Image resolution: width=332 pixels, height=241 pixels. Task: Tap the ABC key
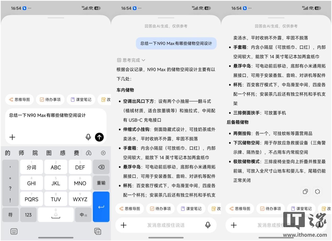coord(56,167)
